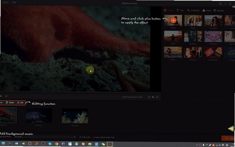Open the Help menu
Image resolution: width=235 pixels, height=147 pixels.
click(x=14, y=2)
